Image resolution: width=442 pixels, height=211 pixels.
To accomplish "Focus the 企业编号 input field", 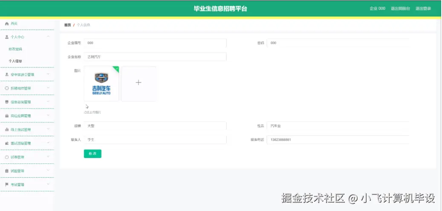I will (155, 43).
